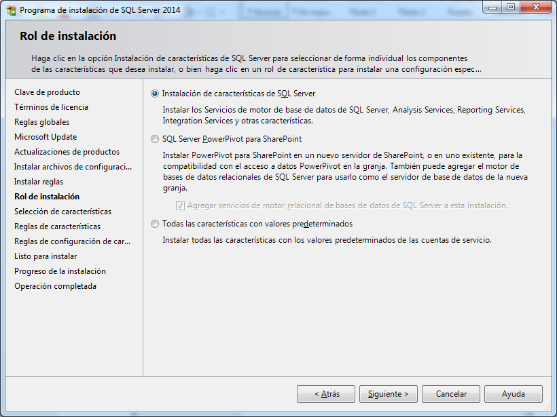Click the Progreso de la instalación step
Viewport: 557px width, 417px height.
pos(60,271)
